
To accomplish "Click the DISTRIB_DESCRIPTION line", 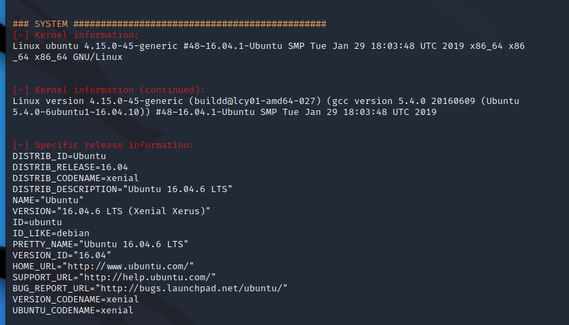I will [x=123, y=189].
